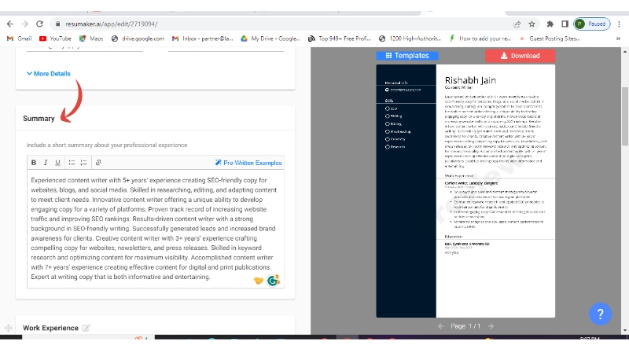The height and width of the screenshot is (353, 629).
Task: Insert a numbered list in Summary
Action: point(83,163)
